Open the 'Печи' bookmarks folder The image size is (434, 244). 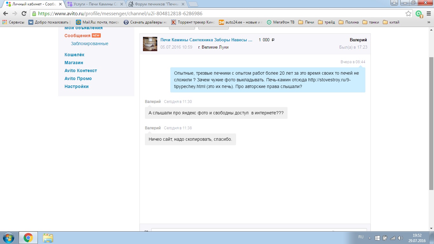click(306, 22)
